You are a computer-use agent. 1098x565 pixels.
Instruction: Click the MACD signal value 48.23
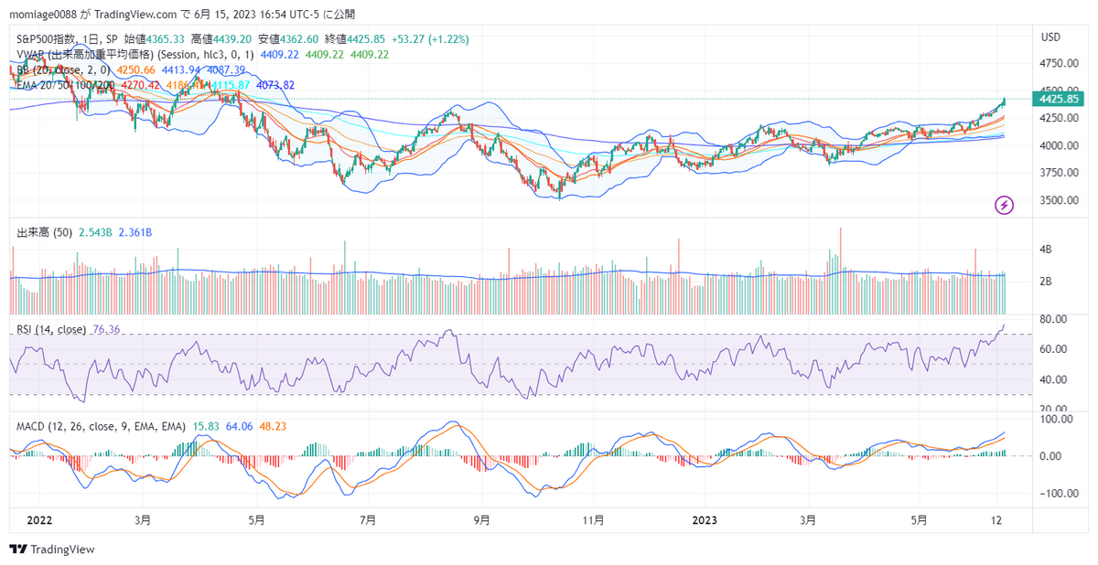pyautogui.click(x=274, y=426)
